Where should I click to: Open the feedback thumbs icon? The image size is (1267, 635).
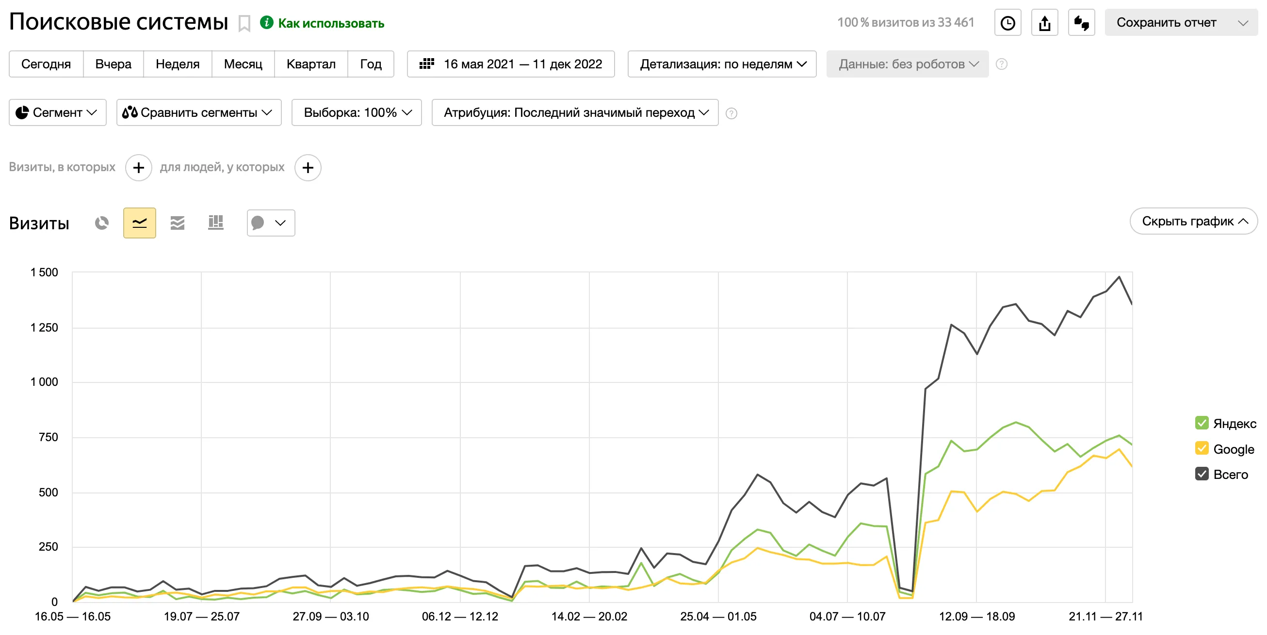click(1081, 23)
